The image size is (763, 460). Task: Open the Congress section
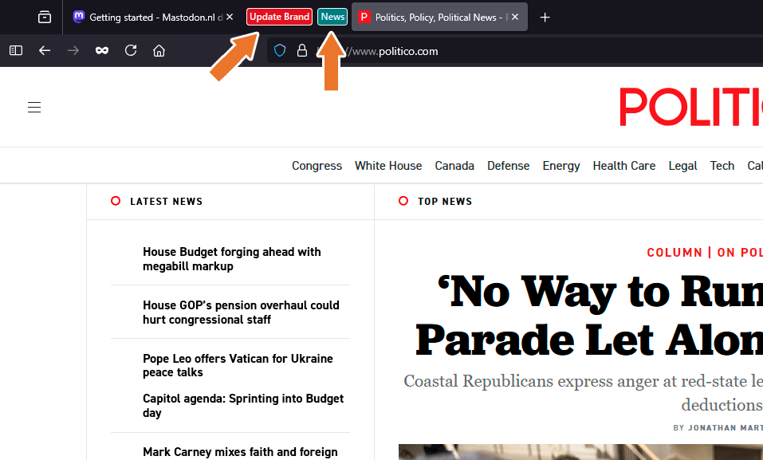pyautogui.click(x=317, y=166)
